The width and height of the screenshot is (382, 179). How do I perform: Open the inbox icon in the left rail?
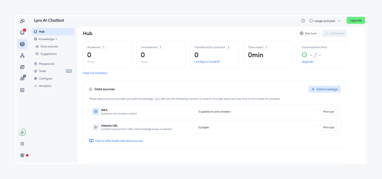(22, 32)
